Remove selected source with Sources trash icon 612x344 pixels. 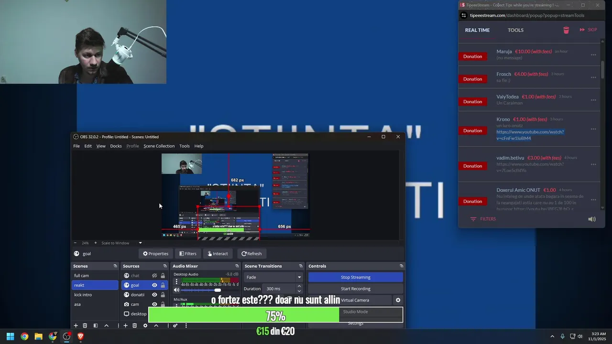135,325
